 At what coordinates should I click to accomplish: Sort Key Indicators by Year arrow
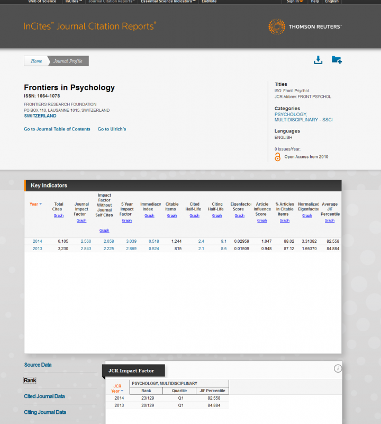(x=41, y=204)
